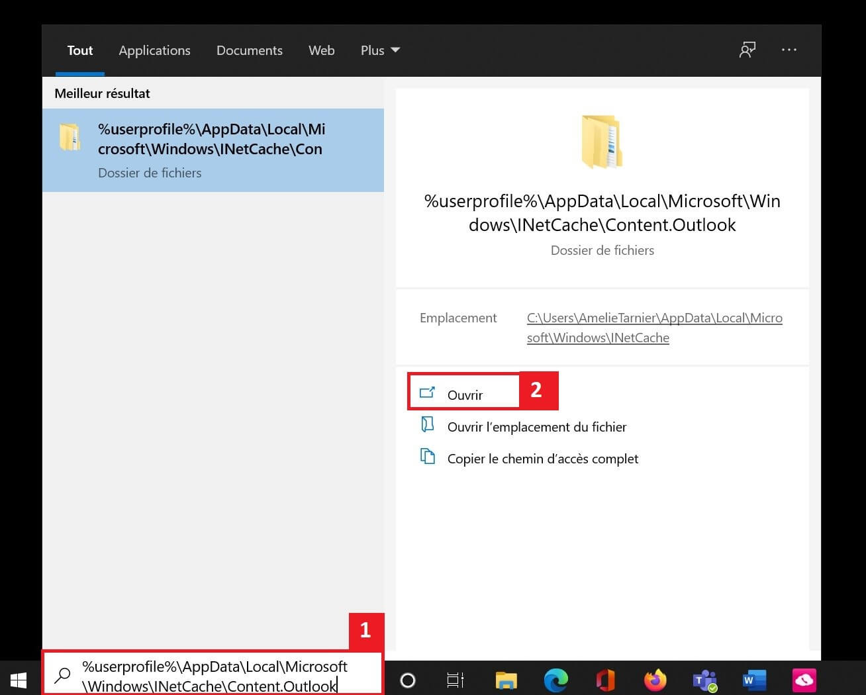866x695 pixels.
Task: Switch to the Applications tab
Action: [154, 50]
